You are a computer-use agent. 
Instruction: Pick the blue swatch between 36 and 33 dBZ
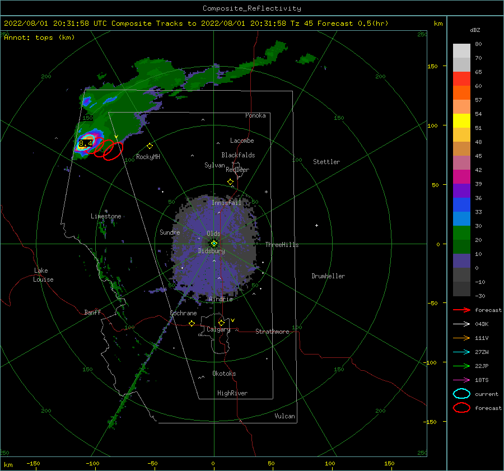coord(461,204)
